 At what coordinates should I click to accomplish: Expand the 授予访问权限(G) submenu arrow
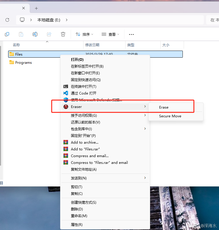pos(145,115)
